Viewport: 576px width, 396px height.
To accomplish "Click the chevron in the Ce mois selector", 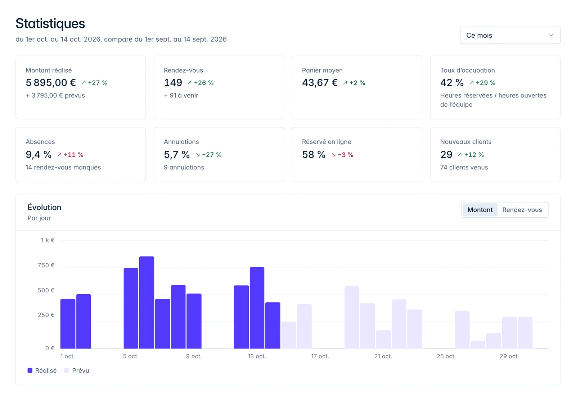I will (x=550, y=35).
